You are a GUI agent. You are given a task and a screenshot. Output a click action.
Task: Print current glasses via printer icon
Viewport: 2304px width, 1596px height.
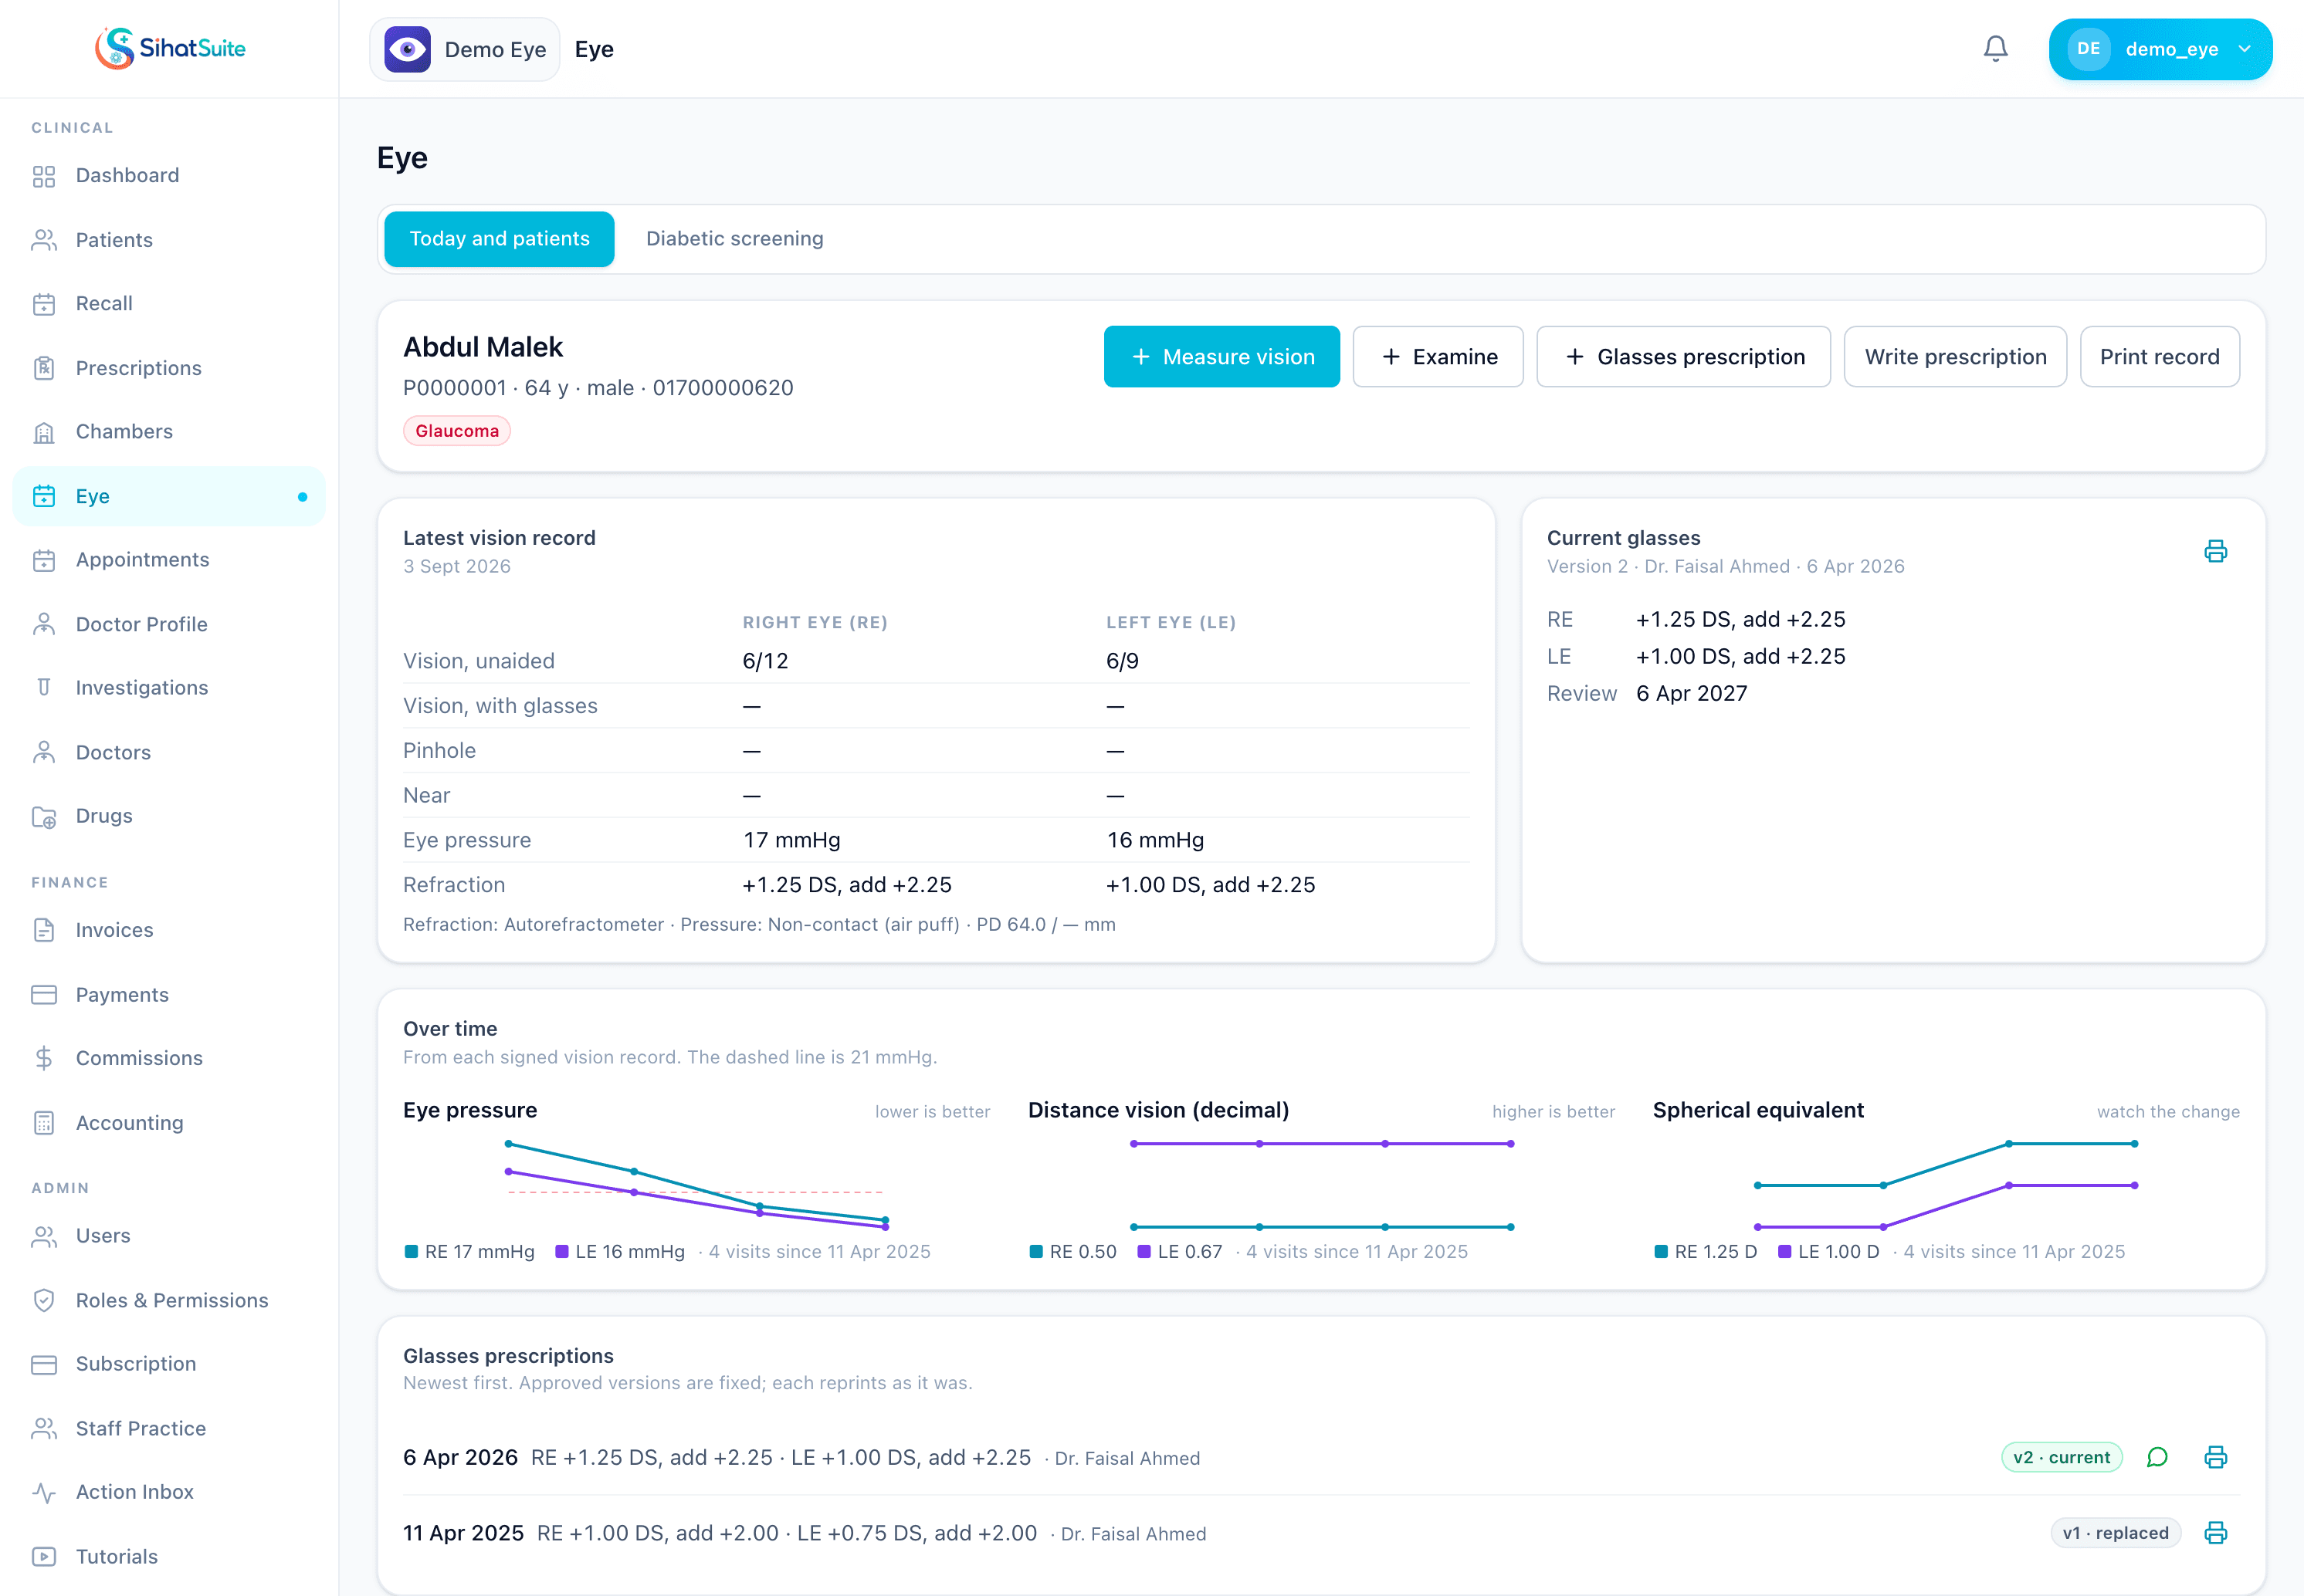click(x=2215, y=551)
